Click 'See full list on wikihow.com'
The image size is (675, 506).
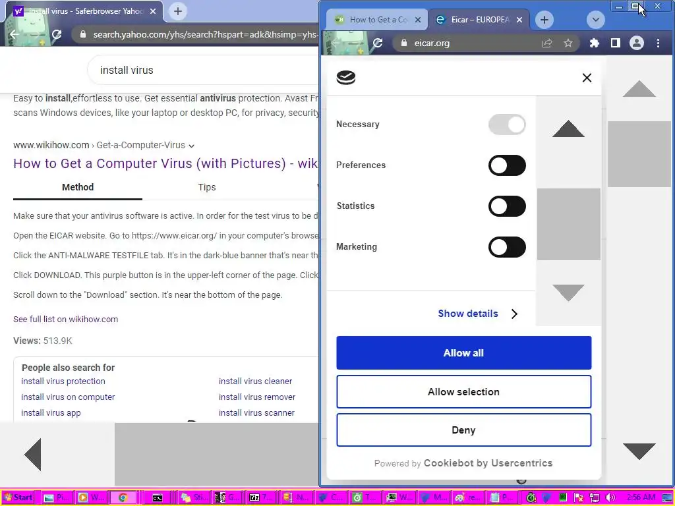point(65,320)
